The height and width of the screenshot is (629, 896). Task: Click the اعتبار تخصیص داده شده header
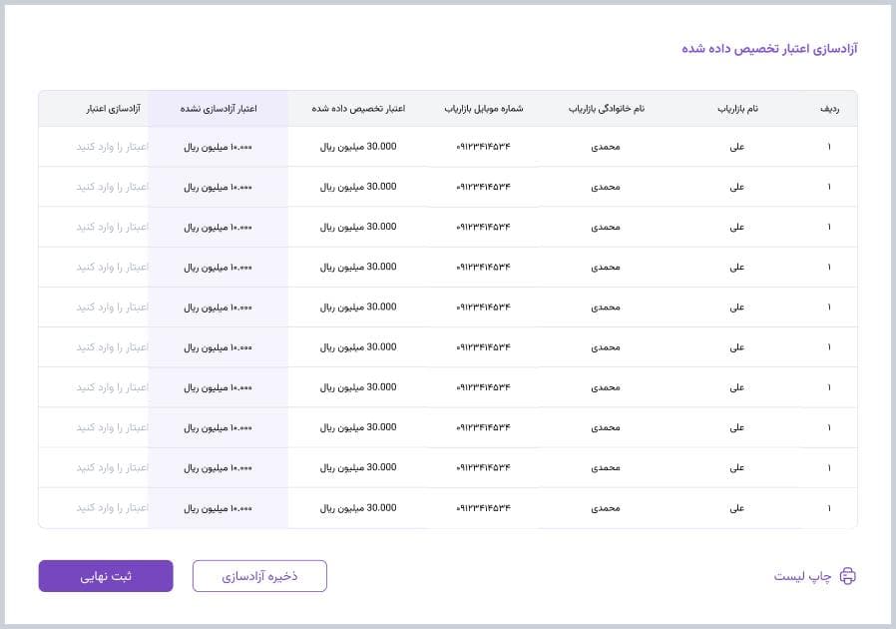pyautogui.click(x=358, y=109)
